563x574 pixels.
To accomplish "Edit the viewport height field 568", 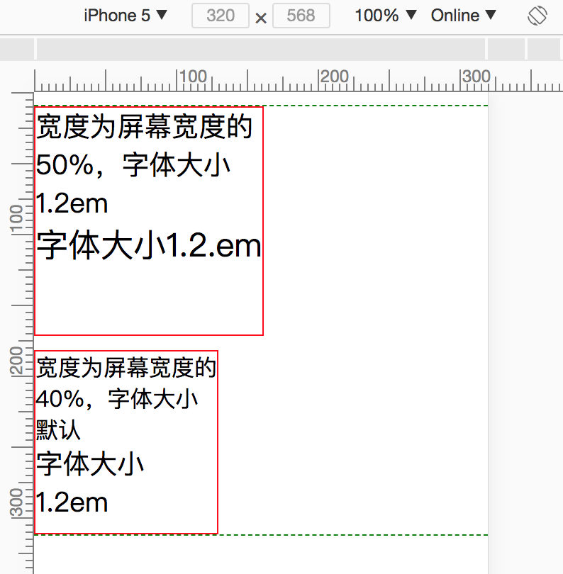I will coord(301,16).
